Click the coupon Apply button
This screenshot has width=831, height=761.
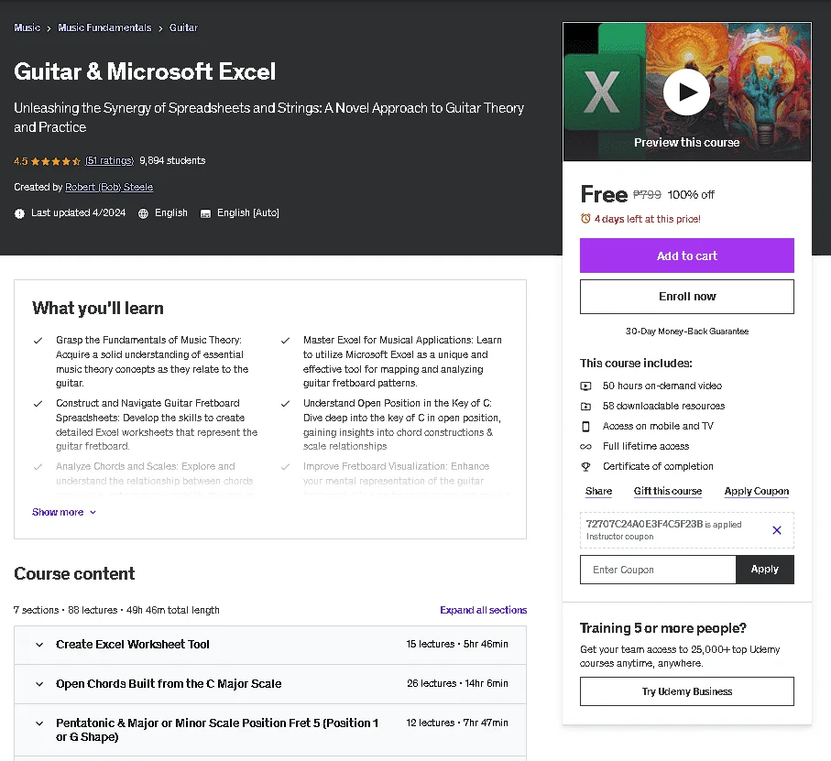(x=765, y=570)
